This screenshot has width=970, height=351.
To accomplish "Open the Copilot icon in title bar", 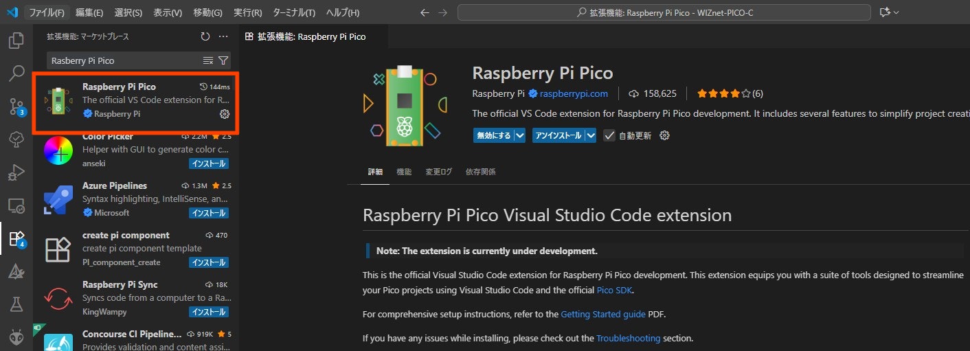I will pyautogui.click(x=884, y=12).
